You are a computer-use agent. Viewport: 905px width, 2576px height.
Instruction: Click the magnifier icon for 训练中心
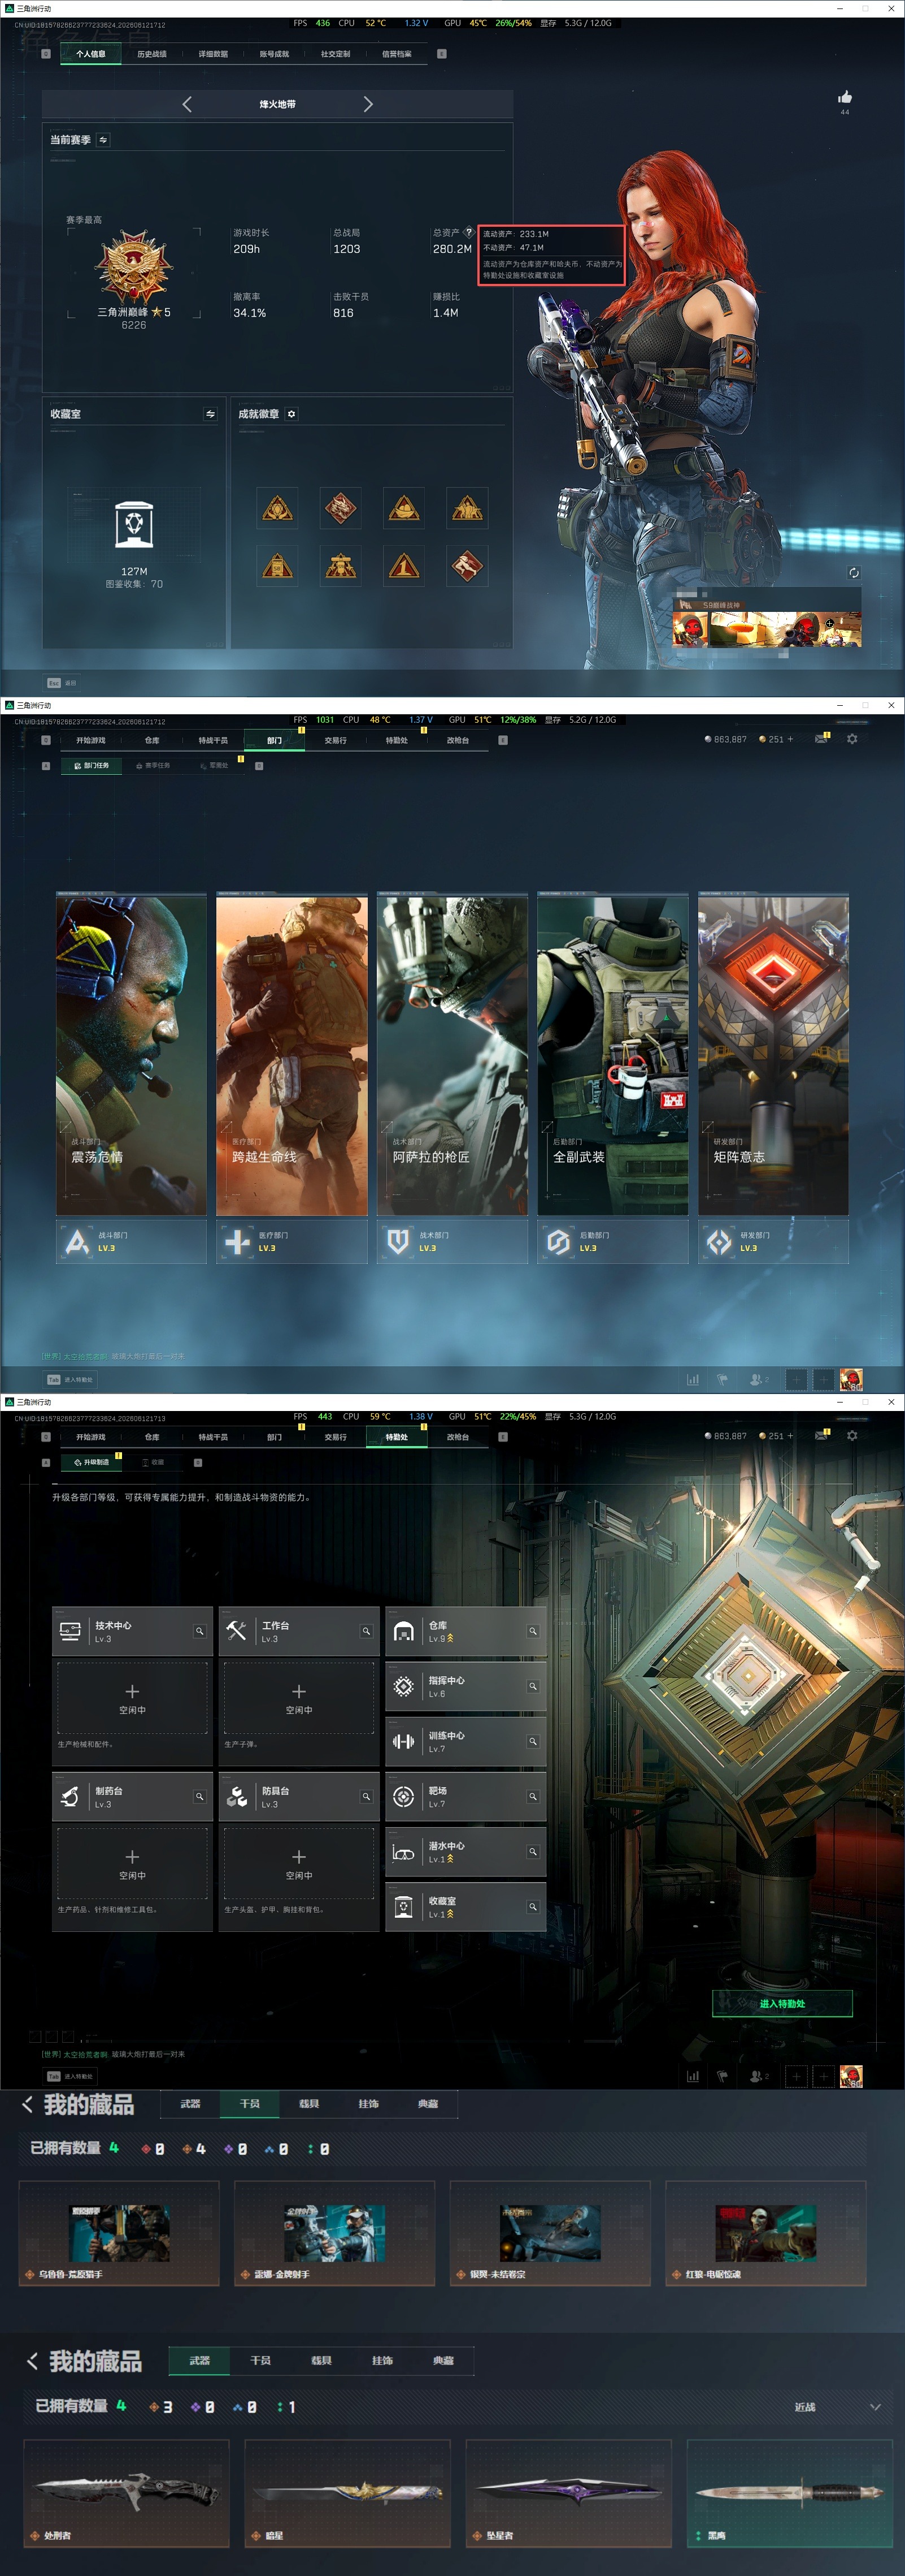coord(533,1741)
